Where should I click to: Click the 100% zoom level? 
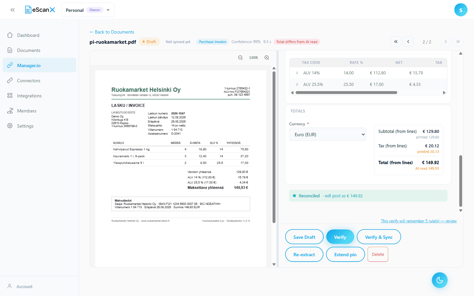click(x=253, y=58)
